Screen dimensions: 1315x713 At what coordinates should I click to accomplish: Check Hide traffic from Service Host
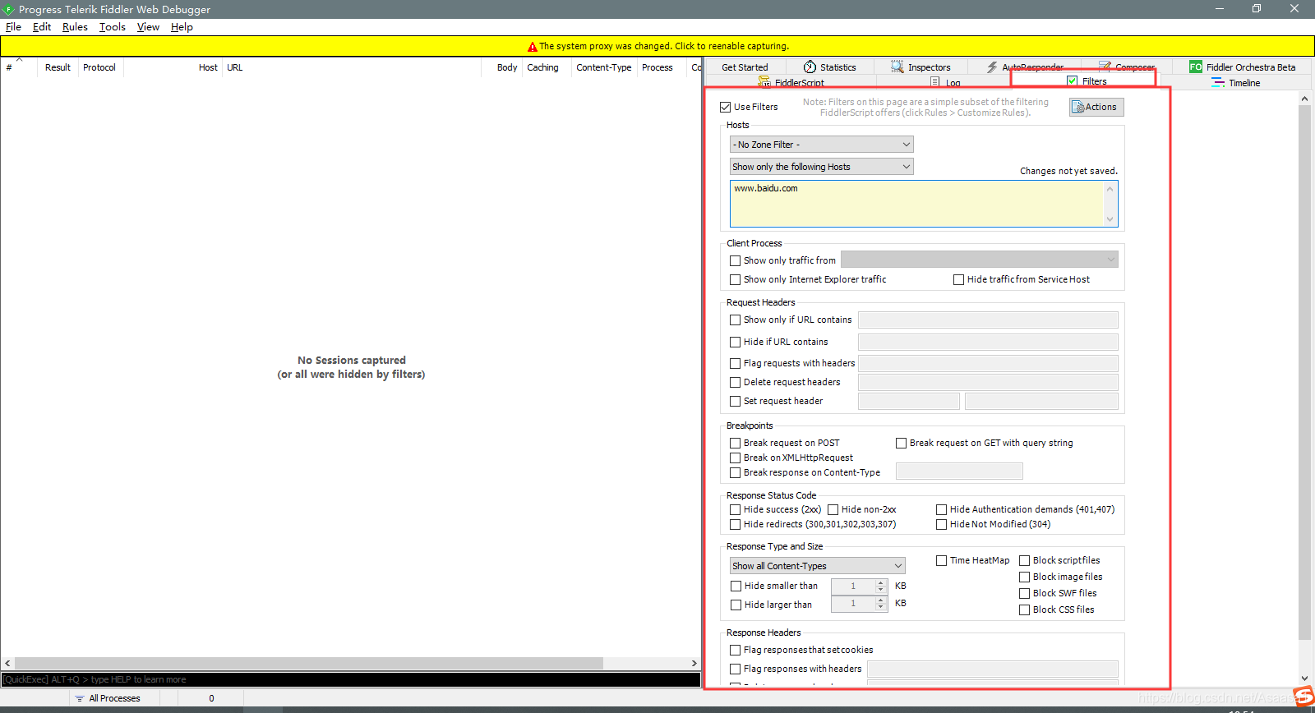958,279
